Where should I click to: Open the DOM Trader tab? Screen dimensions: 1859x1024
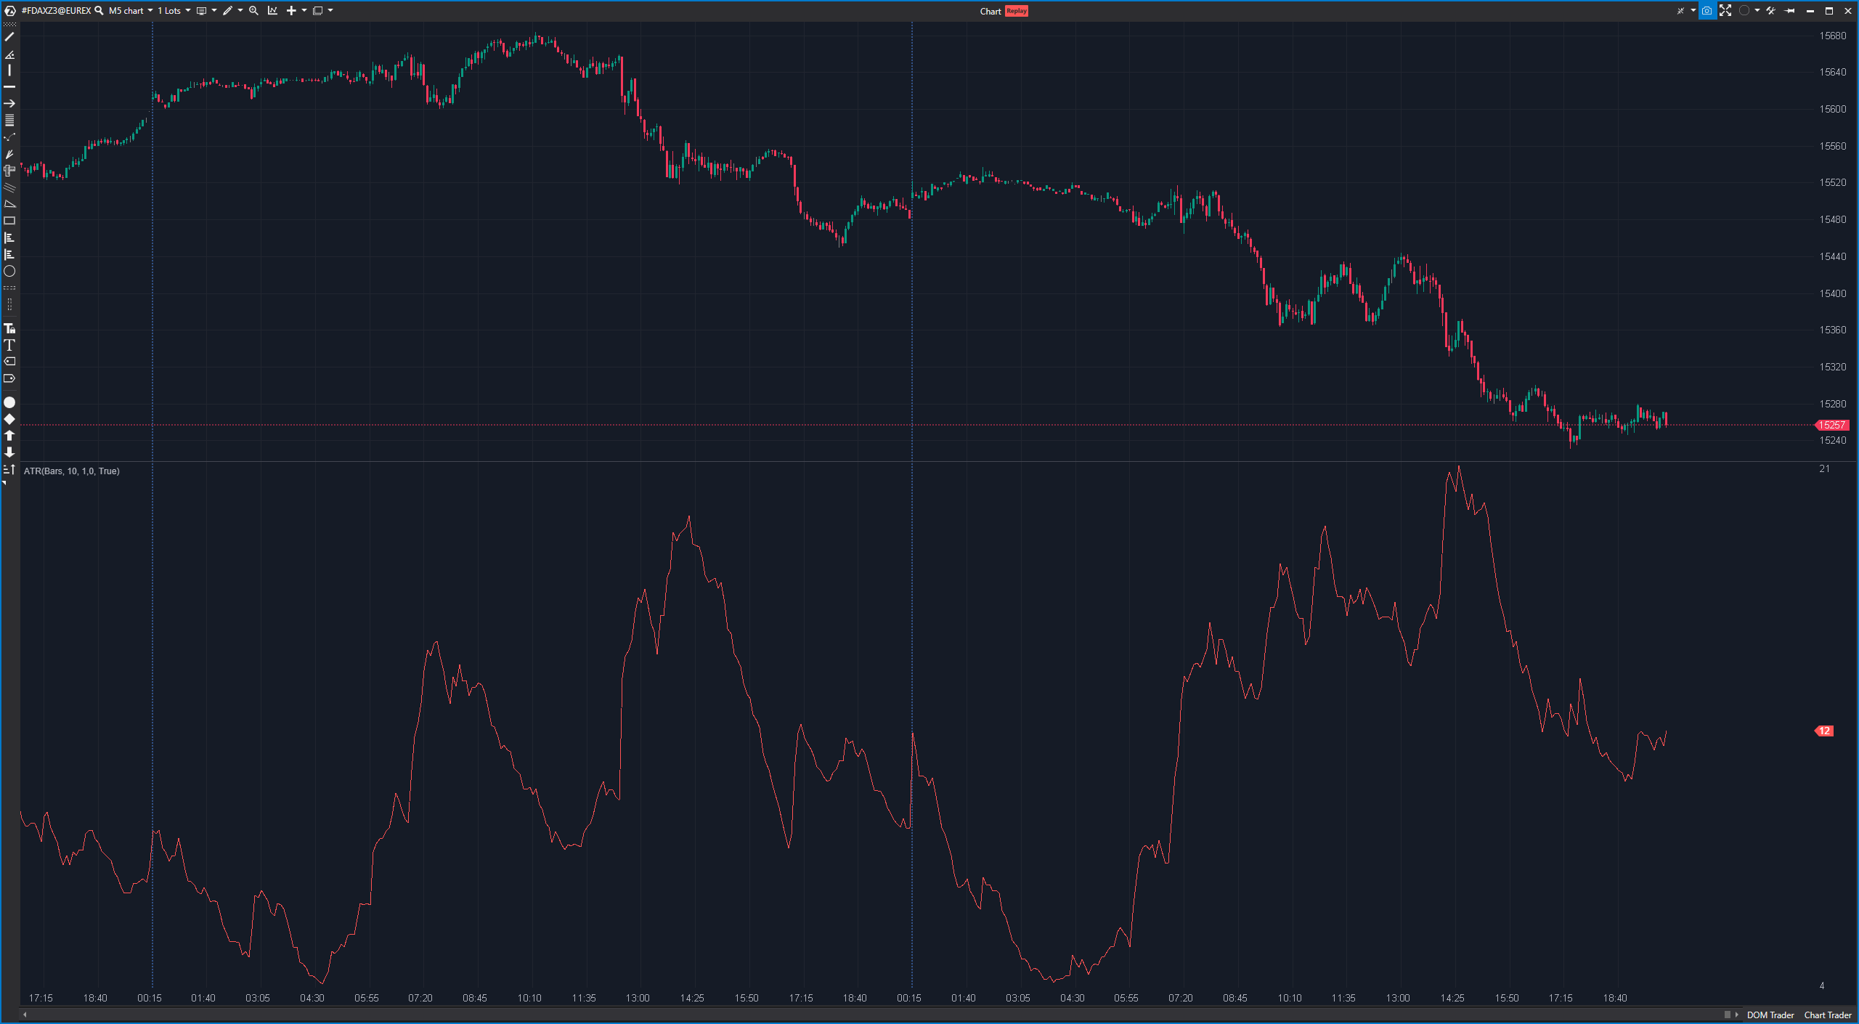[x=1770, y=1015]
